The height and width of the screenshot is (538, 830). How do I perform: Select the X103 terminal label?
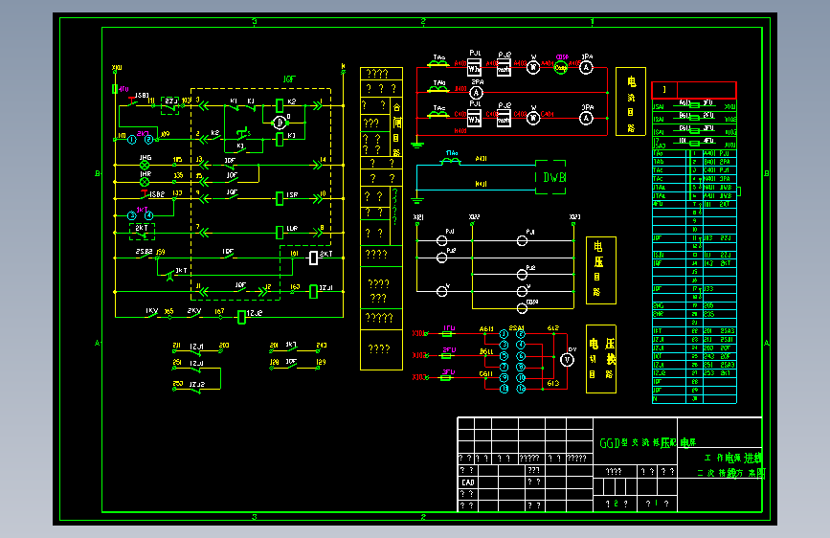[x=418, y=377]
